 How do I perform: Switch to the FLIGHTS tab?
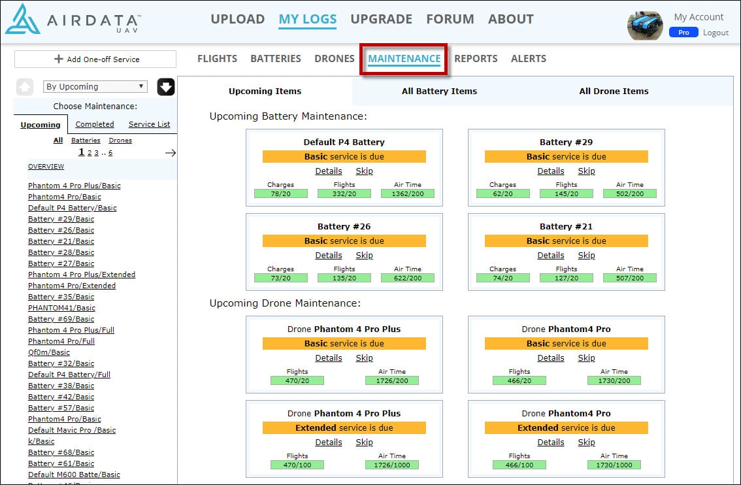pyautogui.click(x=218, y=59)
